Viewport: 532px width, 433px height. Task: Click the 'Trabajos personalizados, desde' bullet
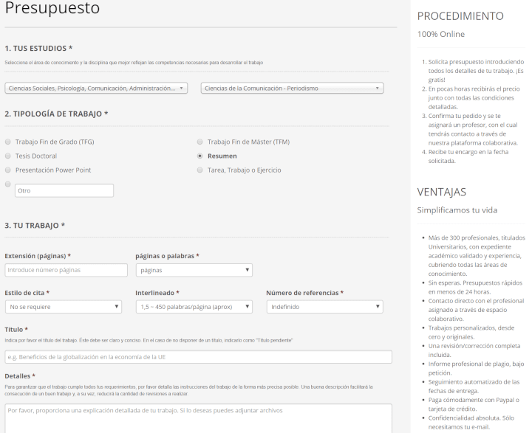[x=471, y=332]
